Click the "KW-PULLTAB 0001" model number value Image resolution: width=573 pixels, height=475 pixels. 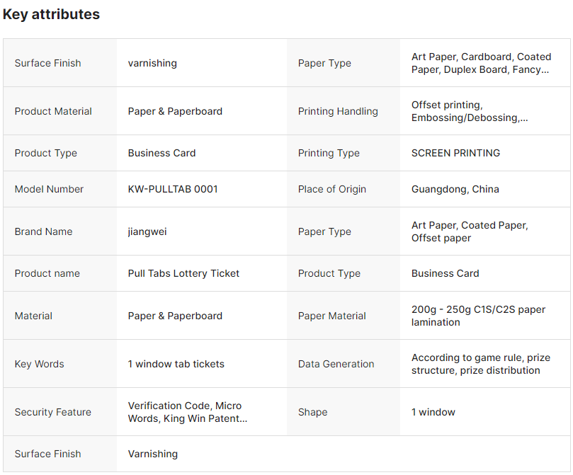(173, 189)
